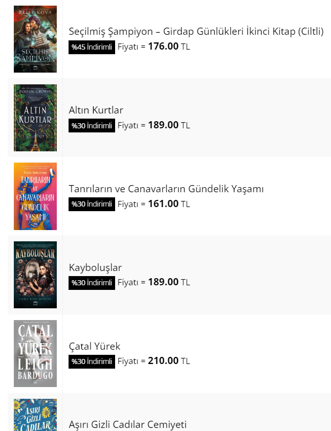The width and height of the screenshot is (331, 431).
Task: Click the Kayboluşlar title link
Action: [x=95, y=268]
